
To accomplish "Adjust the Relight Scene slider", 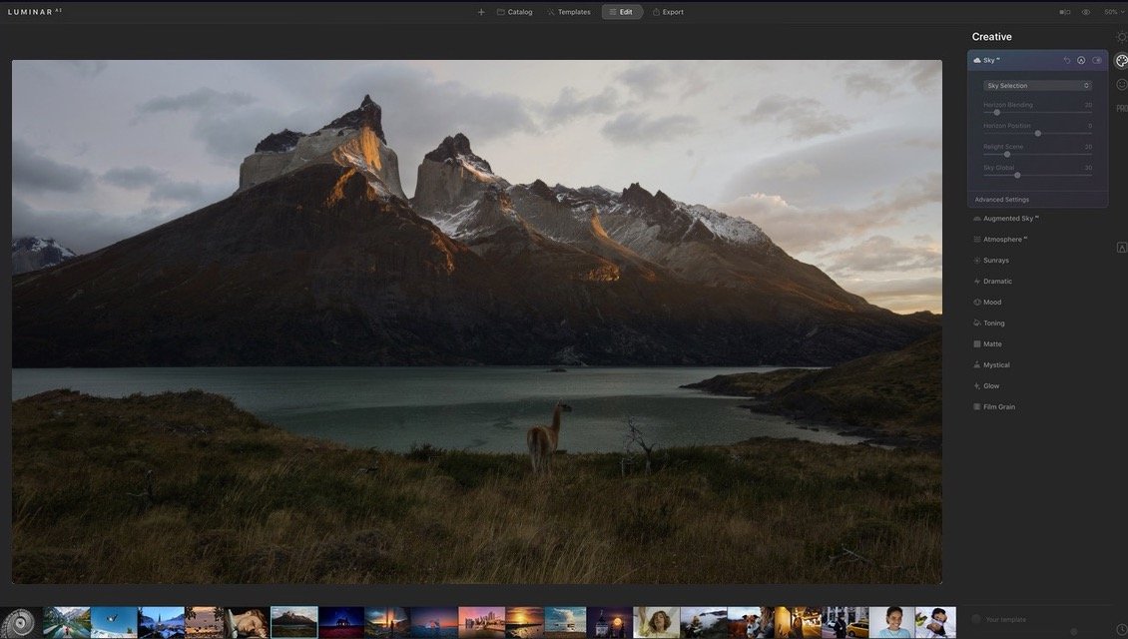I will 1007,154.
